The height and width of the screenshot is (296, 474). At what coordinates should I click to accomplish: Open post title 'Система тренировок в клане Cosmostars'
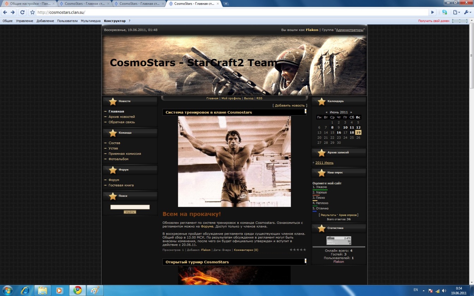coord(209,112)
